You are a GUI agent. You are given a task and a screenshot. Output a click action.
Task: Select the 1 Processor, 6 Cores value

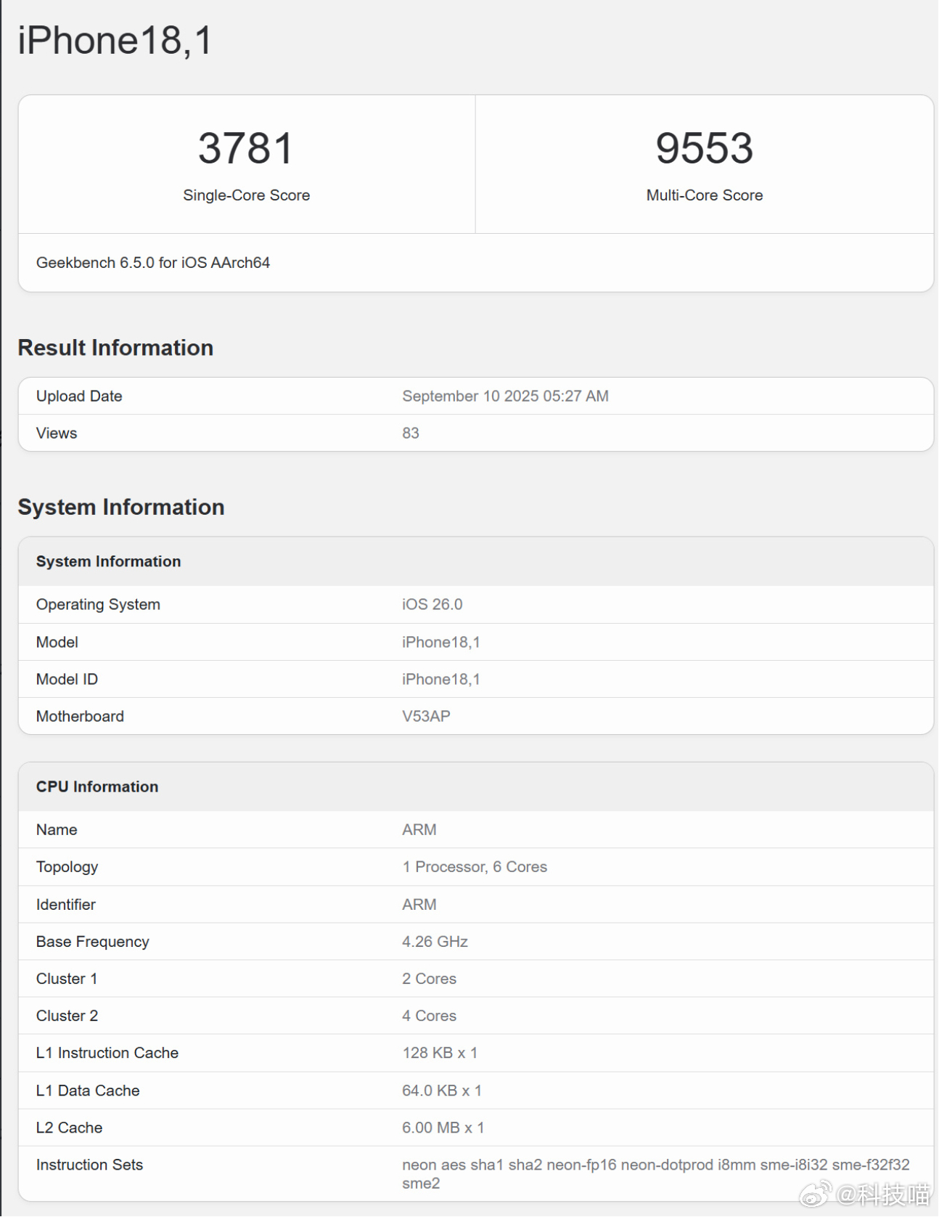pos(475,867)
